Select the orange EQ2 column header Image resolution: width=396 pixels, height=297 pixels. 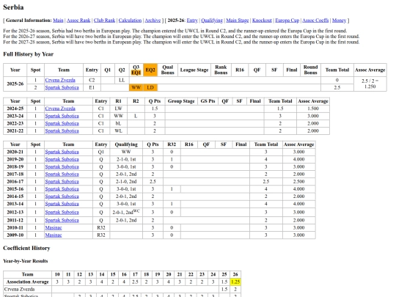[150, 70]
